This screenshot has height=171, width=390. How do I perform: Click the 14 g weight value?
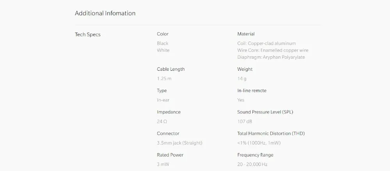tap(242, 79)
